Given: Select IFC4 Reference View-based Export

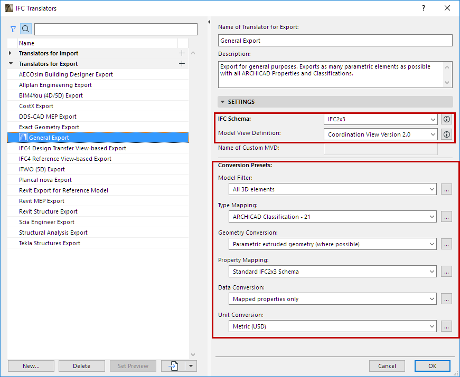Looking at the screenshot, I should tap(98, 159).
